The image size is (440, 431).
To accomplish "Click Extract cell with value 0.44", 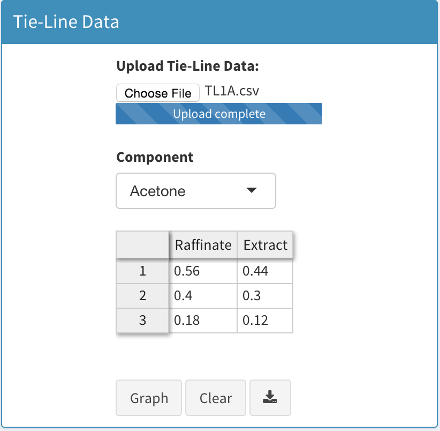I will tap(265, 271).
